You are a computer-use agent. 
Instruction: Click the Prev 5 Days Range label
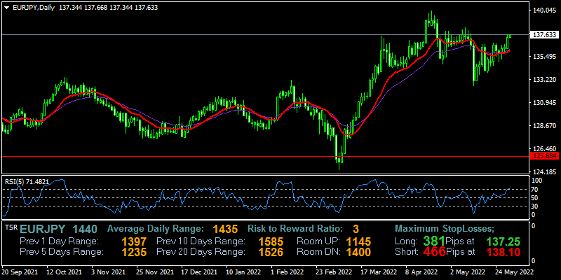tap(62, 252)
